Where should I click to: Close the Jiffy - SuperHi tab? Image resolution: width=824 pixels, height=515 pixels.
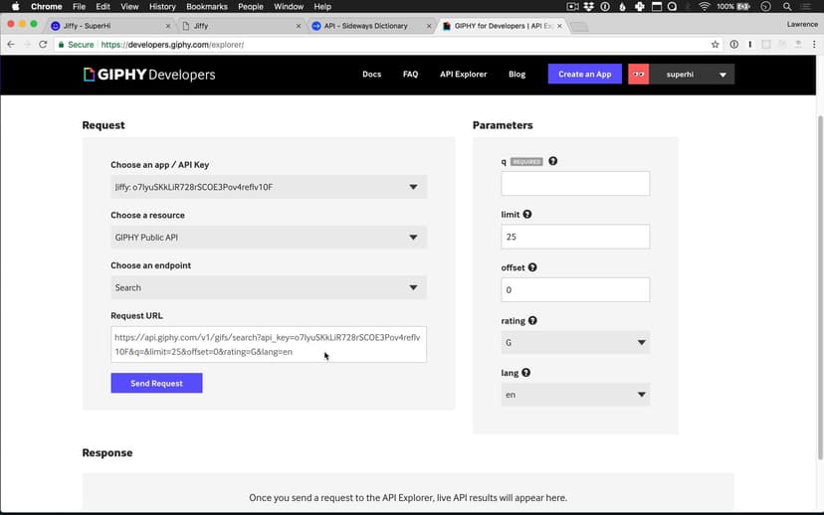(x=167, y=26)
